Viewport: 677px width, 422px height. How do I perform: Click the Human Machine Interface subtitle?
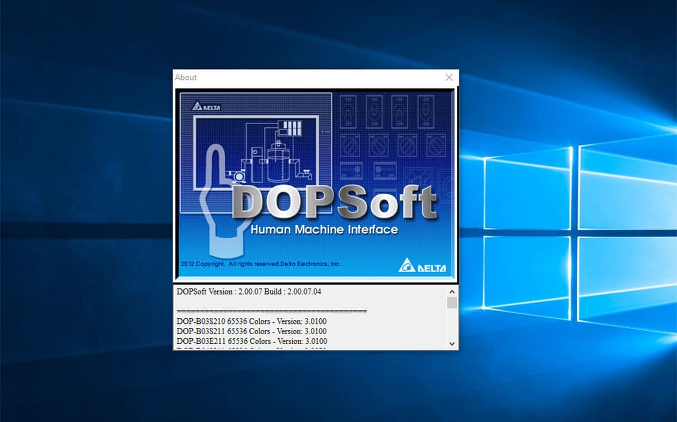324,230
